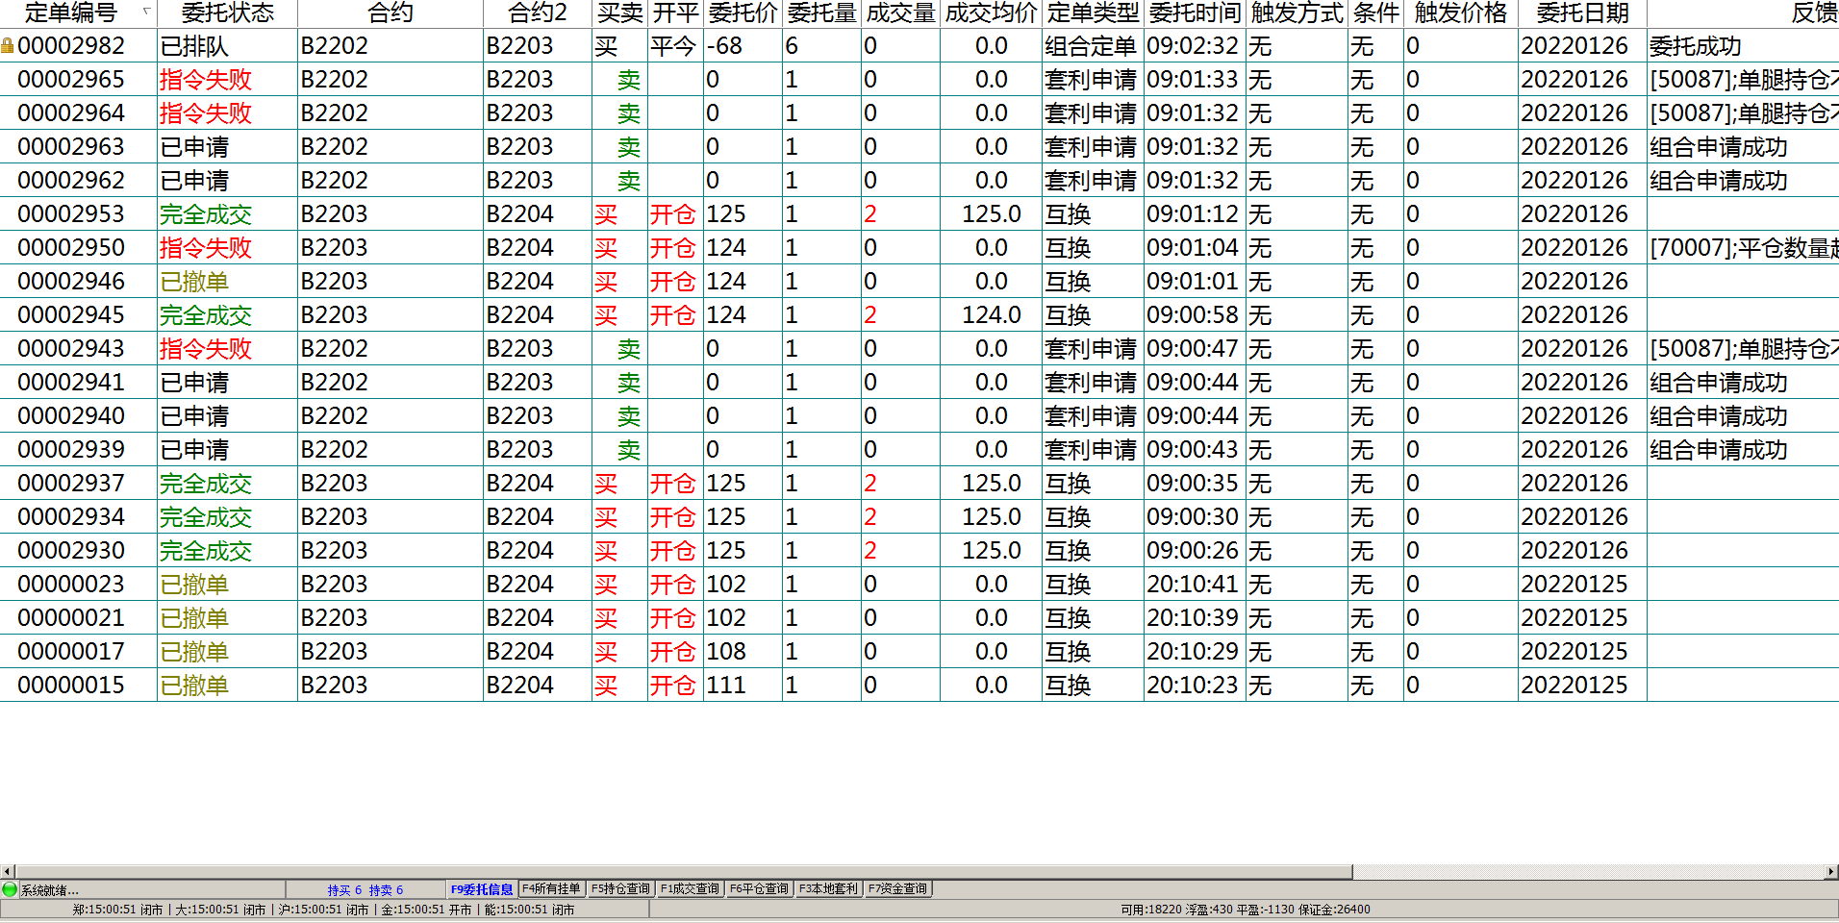The height and width of the screenshot is (923, 1839).
Task: Switch to F1成交查询 tab
Action: (690, 889)
